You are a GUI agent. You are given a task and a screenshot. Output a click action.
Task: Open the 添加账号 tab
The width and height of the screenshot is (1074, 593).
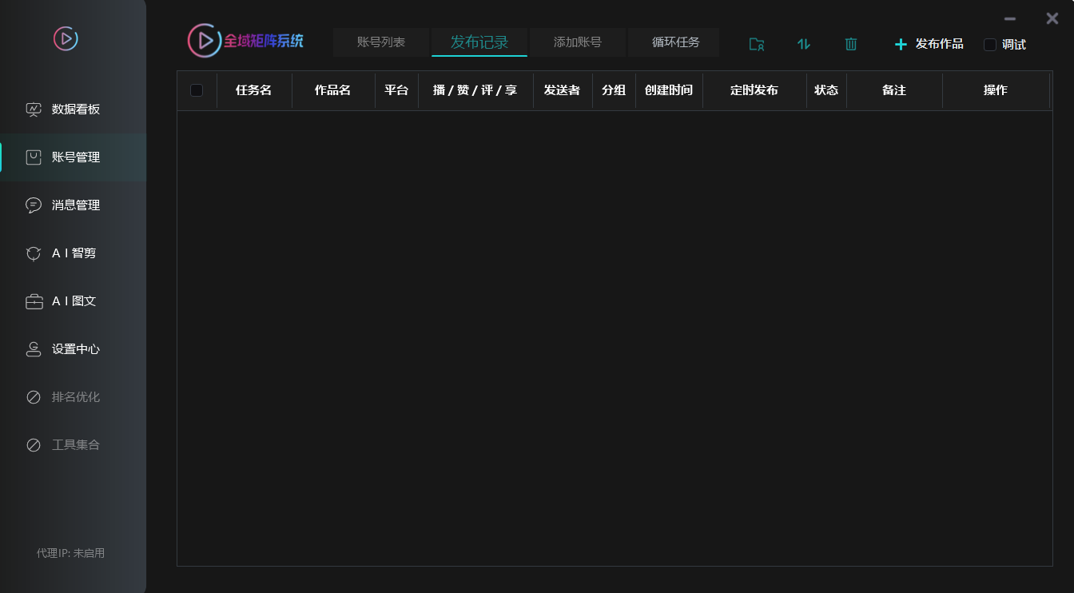click(578, 42)
